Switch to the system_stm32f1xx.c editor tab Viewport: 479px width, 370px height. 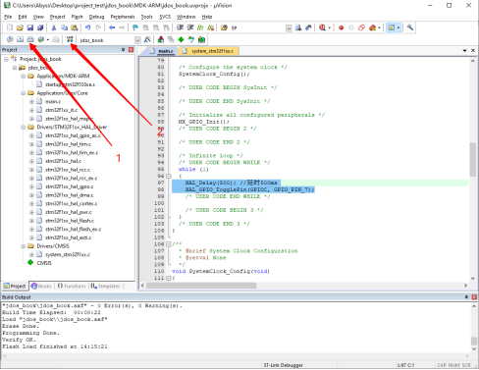point(209,51)
